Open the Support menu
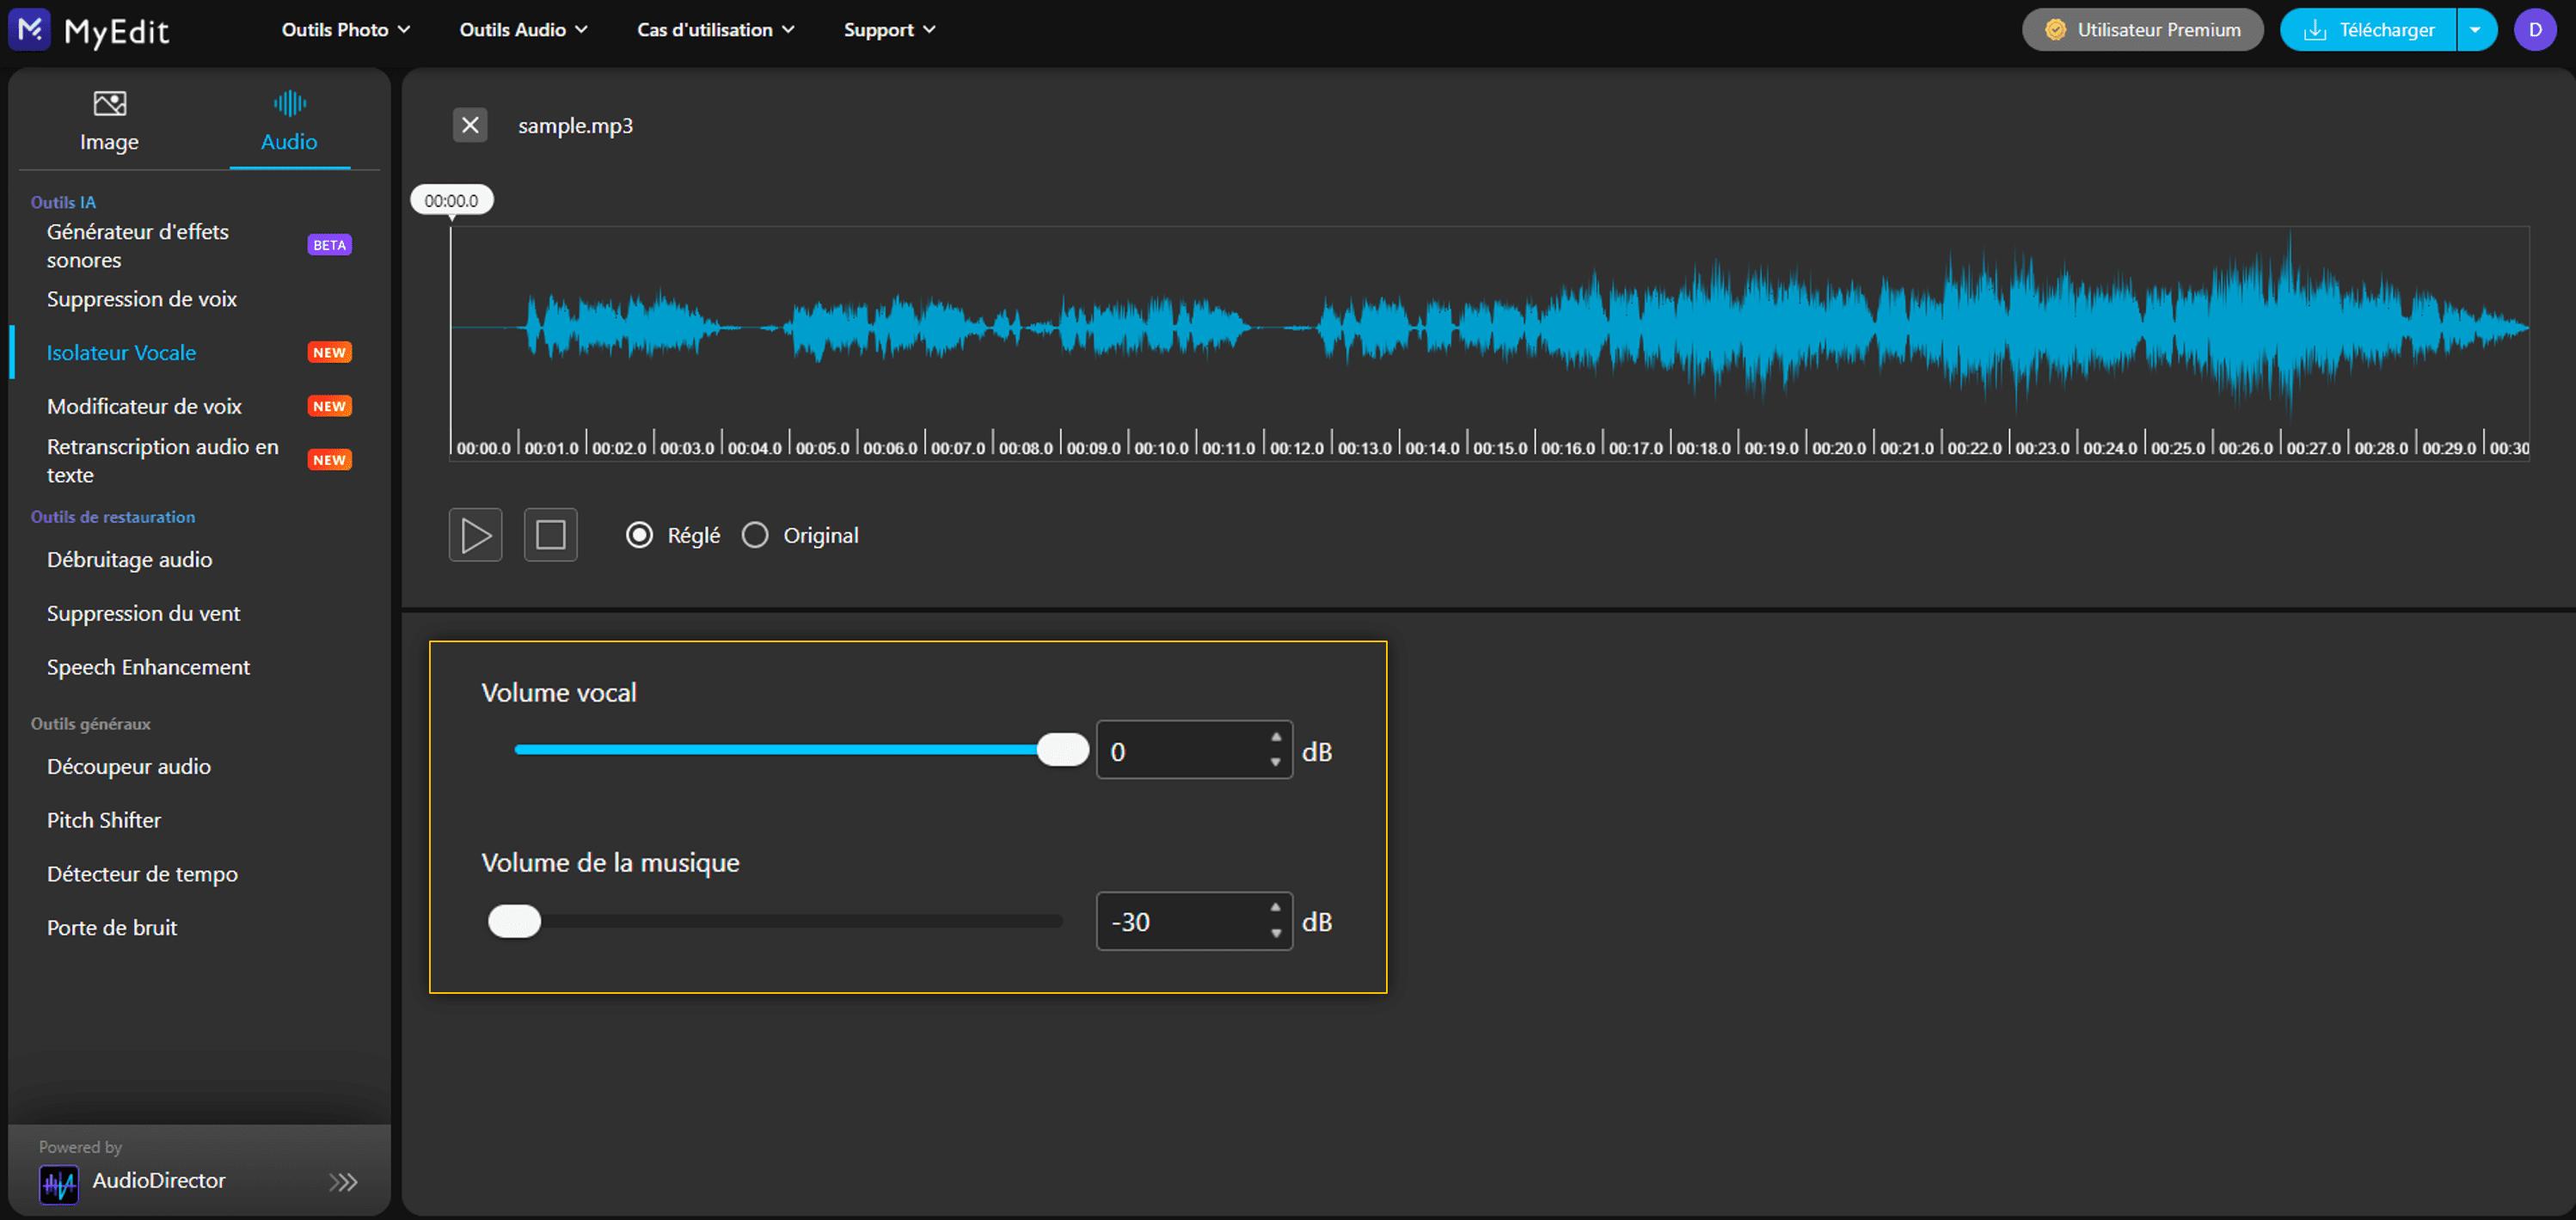 coord(888,29)
